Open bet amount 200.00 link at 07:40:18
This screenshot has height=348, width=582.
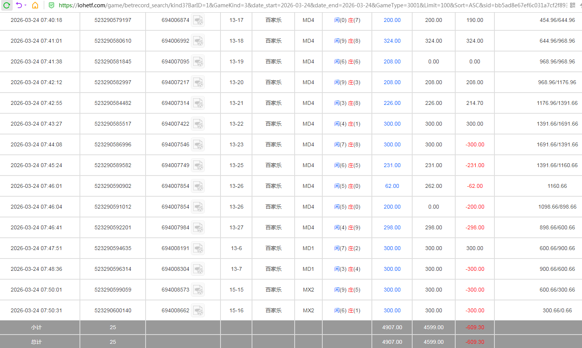click(392, 20)
